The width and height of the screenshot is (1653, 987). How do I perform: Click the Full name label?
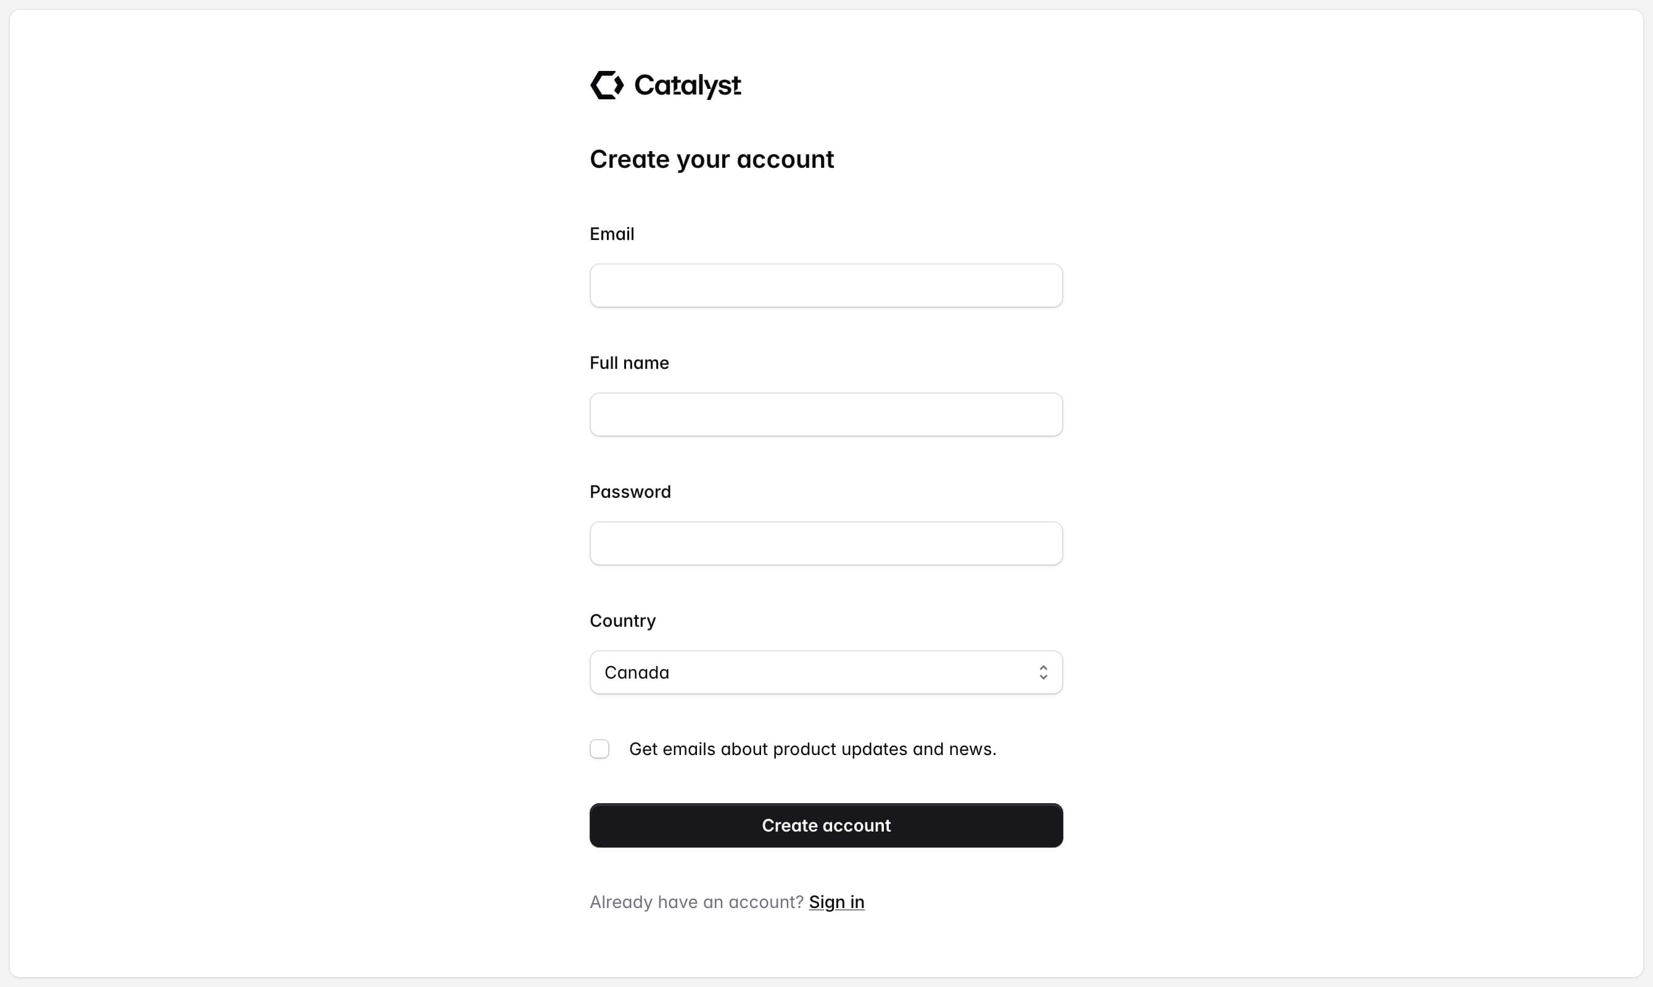pyautogui.click(x=629, y=363)
